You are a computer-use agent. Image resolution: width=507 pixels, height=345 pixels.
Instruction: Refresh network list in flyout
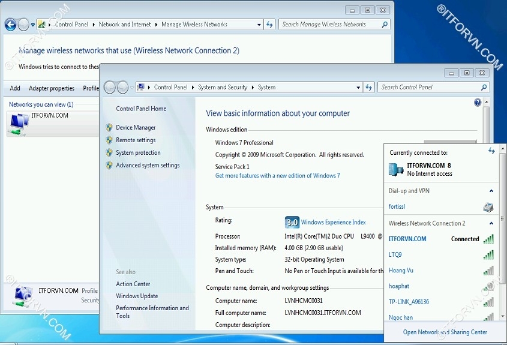pyautogui.click(x=491, y=151)
